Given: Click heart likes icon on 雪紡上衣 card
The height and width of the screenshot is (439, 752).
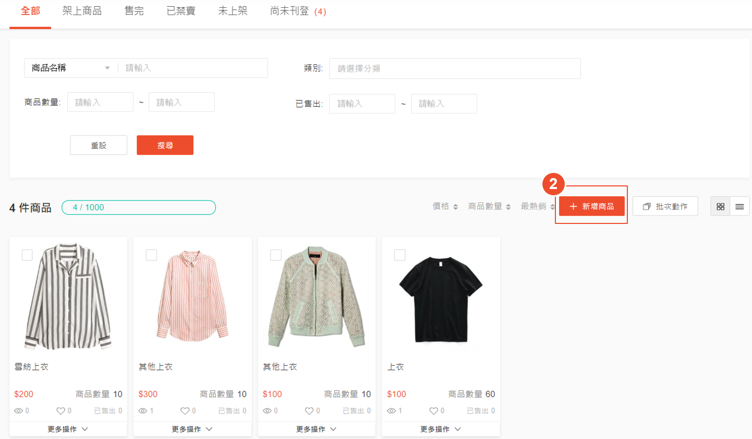Looking at the screenshot, I should click(60, 411).
